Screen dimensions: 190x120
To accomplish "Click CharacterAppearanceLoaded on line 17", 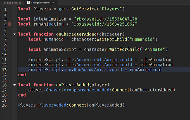I will coord(78,90).
